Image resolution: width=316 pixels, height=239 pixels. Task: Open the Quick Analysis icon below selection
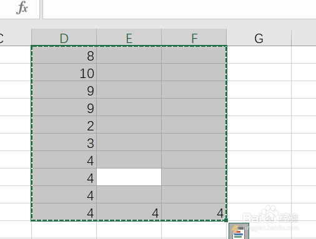point(239,231)
